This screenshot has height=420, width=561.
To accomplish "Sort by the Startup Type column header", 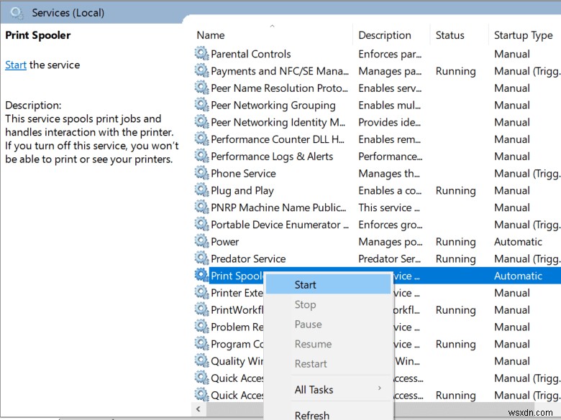I will (524, 35).
